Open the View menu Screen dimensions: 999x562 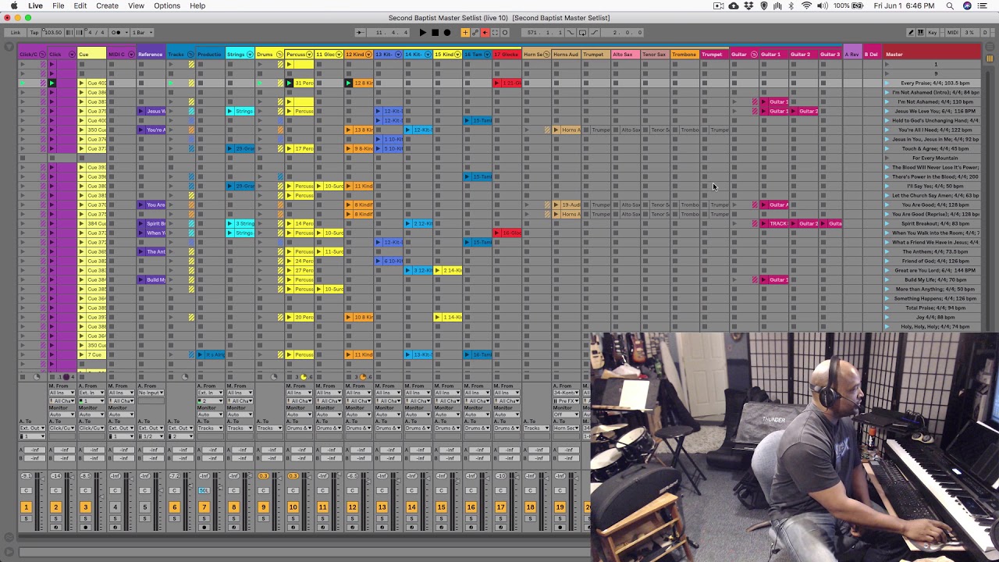click(136, 5)
